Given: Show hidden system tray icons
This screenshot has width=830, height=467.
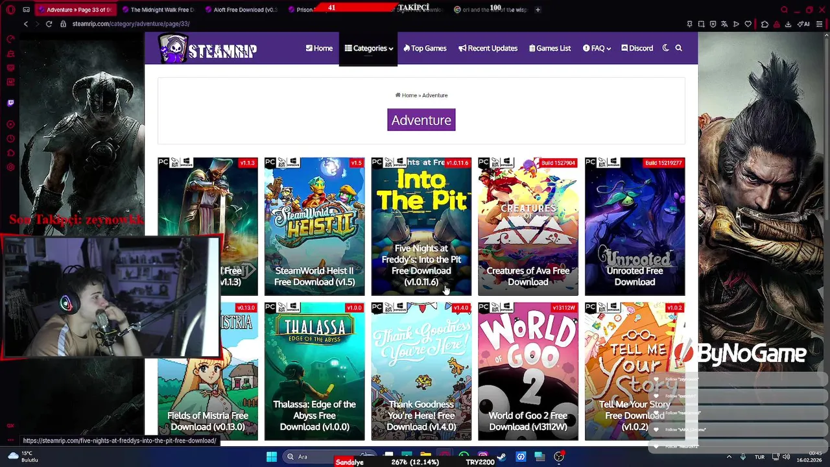Looking at the screenshot, I should 729,457.
